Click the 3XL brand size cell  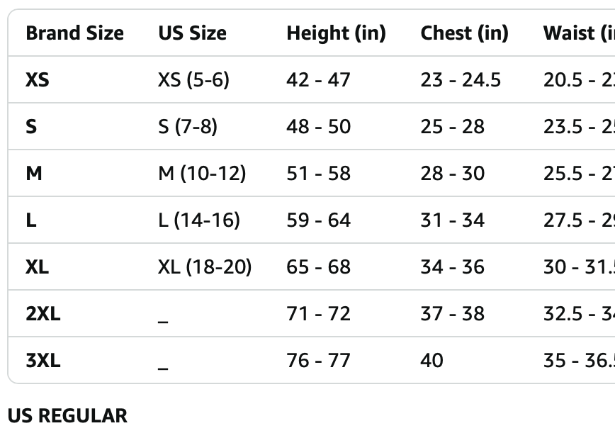coord(43,361)
